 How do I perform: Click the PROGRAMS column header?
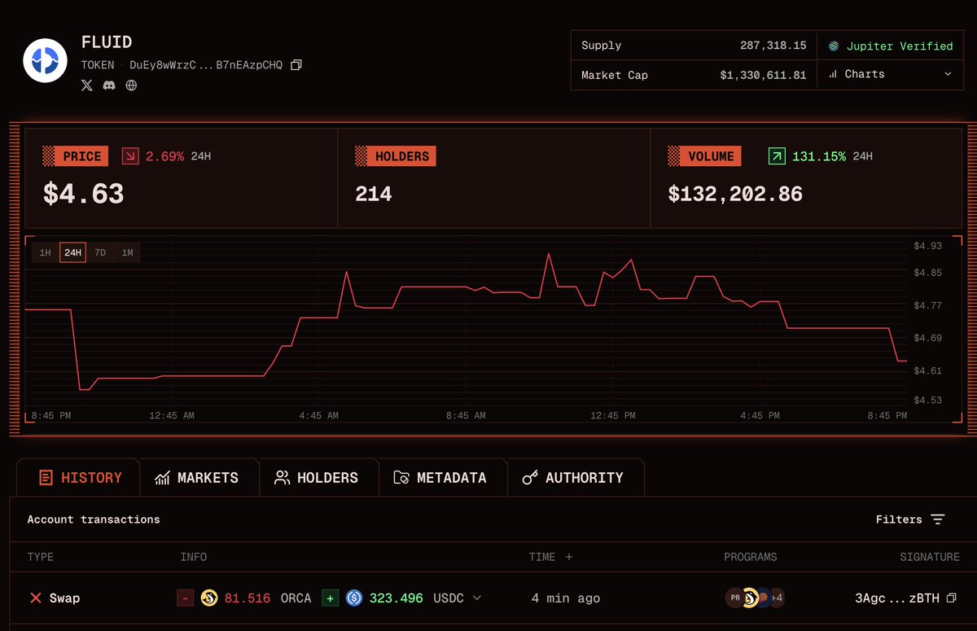point(751,557)
